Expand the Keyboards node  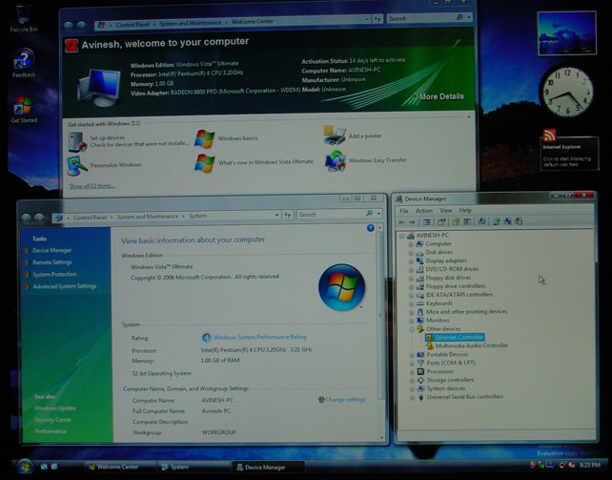[x=412, y=303]
